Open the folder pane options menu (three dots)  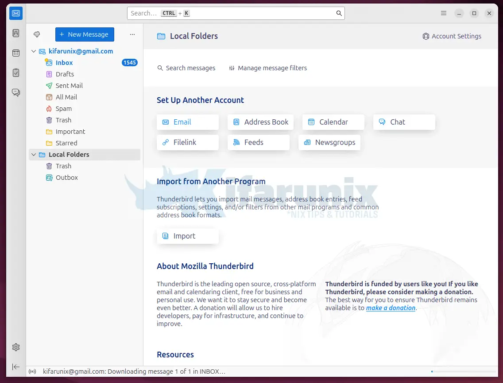[x=132, y=34]
